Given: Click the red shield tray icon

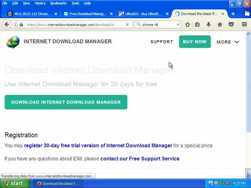Looking at the screenshot, I should point(228,183).
